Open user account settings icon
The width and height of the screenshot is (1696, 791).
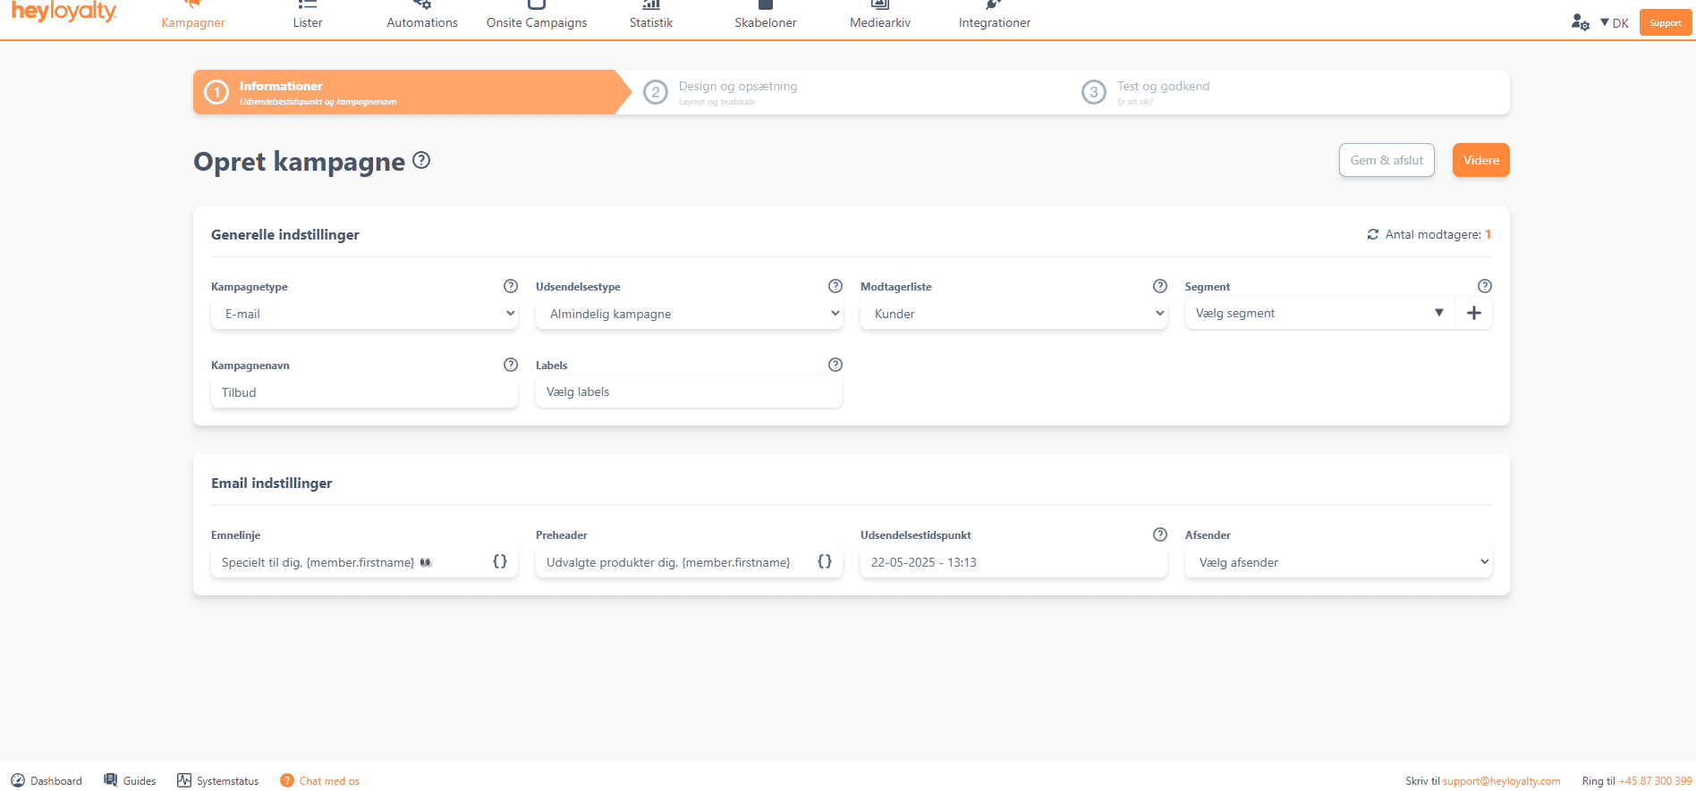[1580, 22]
